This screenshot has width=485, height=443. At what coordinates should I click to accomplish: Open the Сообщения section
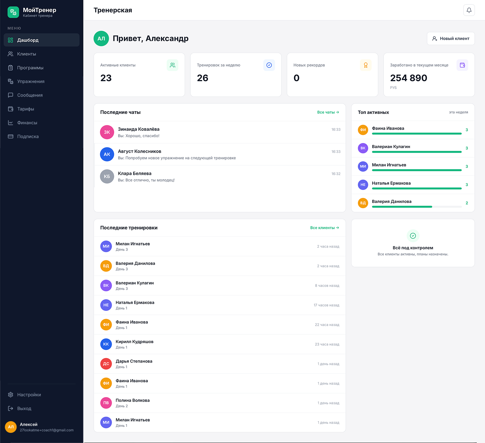click(41, 95)
